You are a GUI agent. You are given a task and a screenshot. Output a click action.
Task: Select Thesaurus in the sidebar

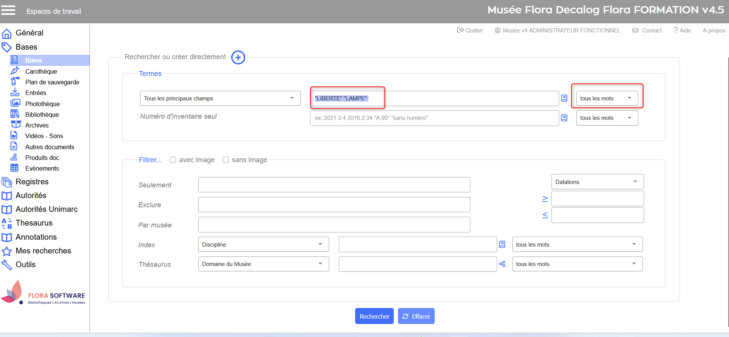pos(34,223)
